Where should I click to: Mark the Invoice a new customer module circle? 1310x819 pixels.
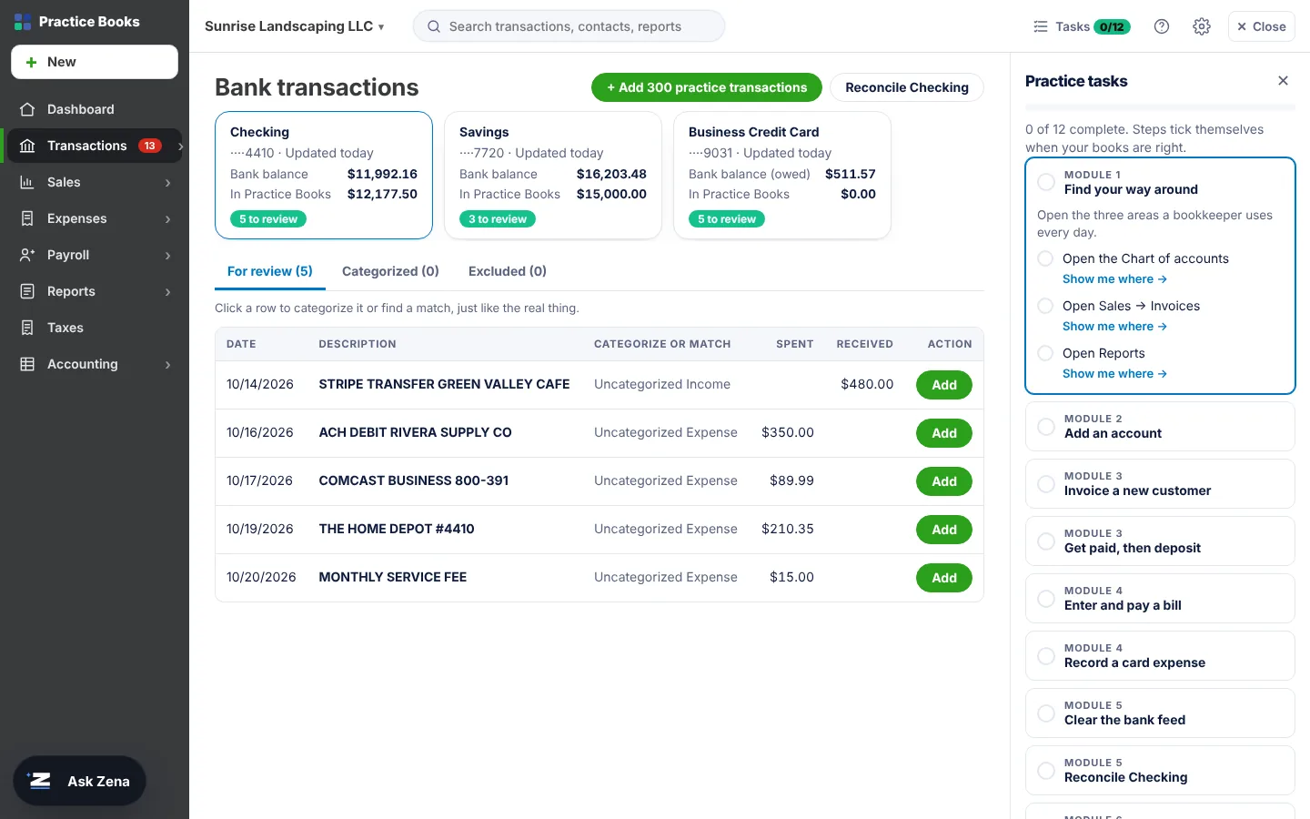(1046, 483)
